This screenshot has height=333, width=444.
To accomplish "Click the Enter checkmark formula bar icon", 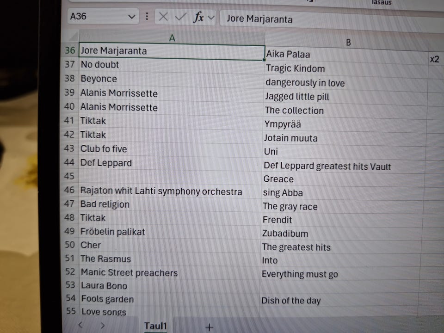I will point(180,17).
